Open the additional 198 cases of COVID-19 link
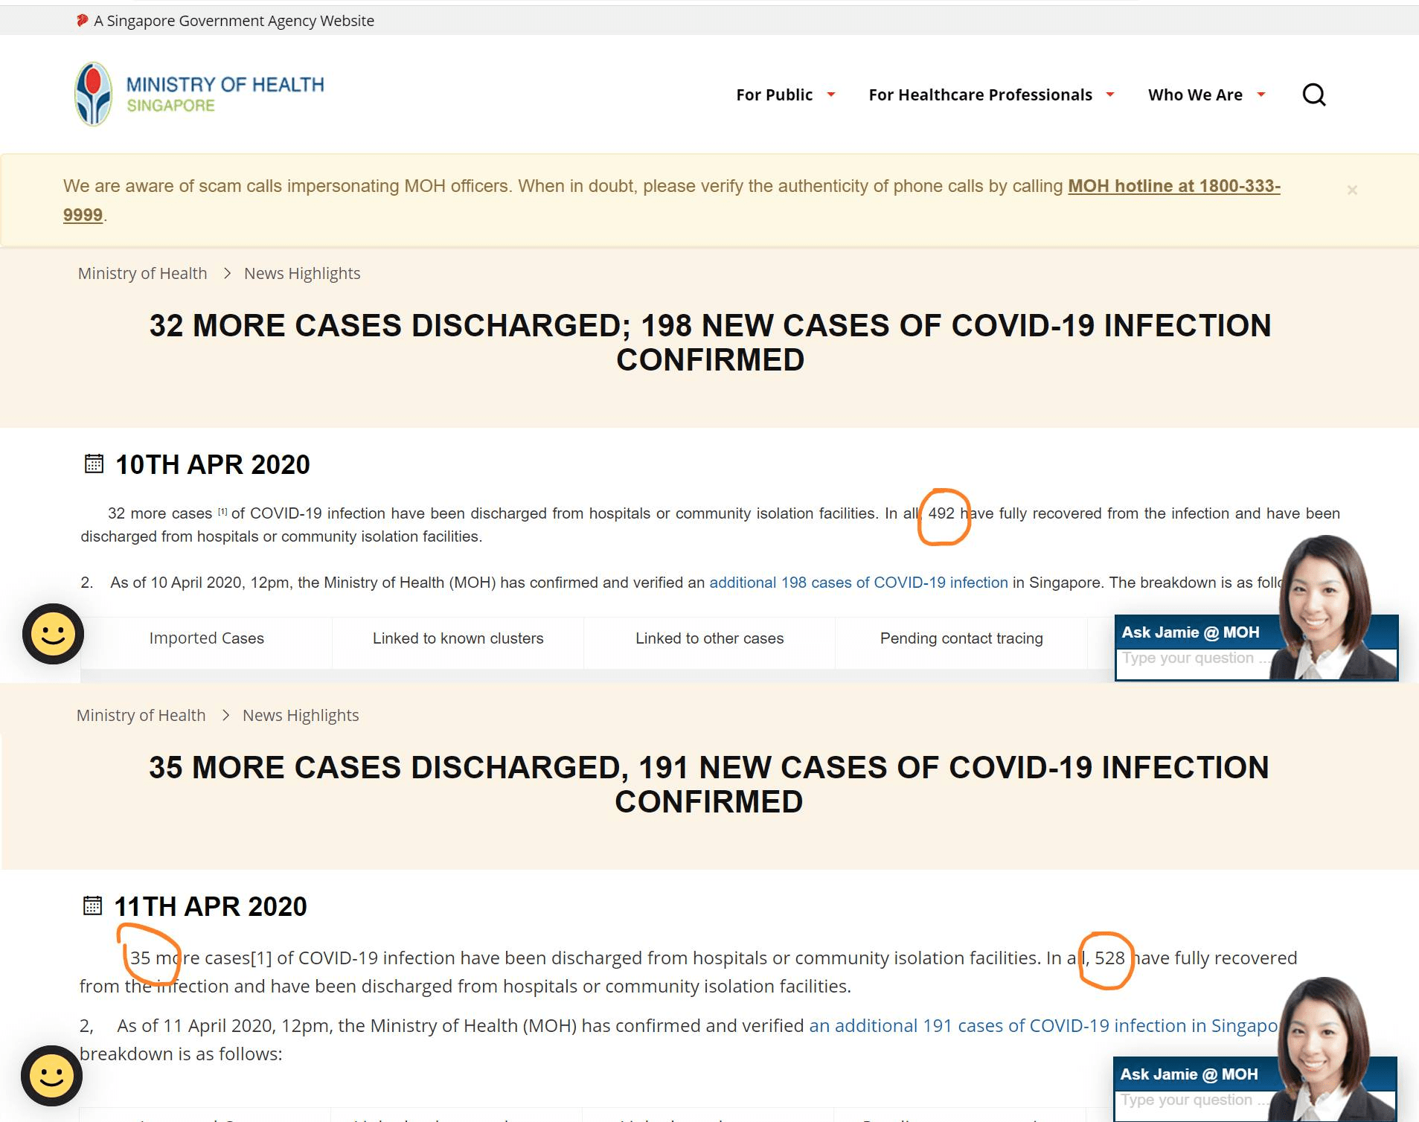Image resolution: width=1419 pixels, height=1122 pixels. pyautogui.click(x=859, y=583)
